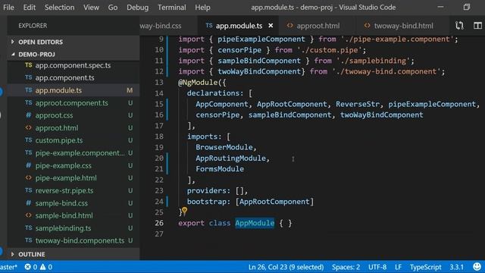Open pipe-example.html file

pos(66,178)
